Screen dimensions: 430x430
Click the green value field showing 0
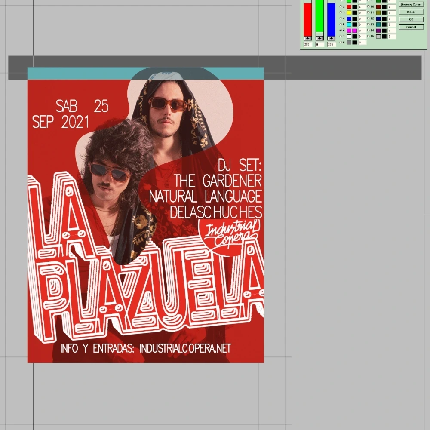[320, 44]
